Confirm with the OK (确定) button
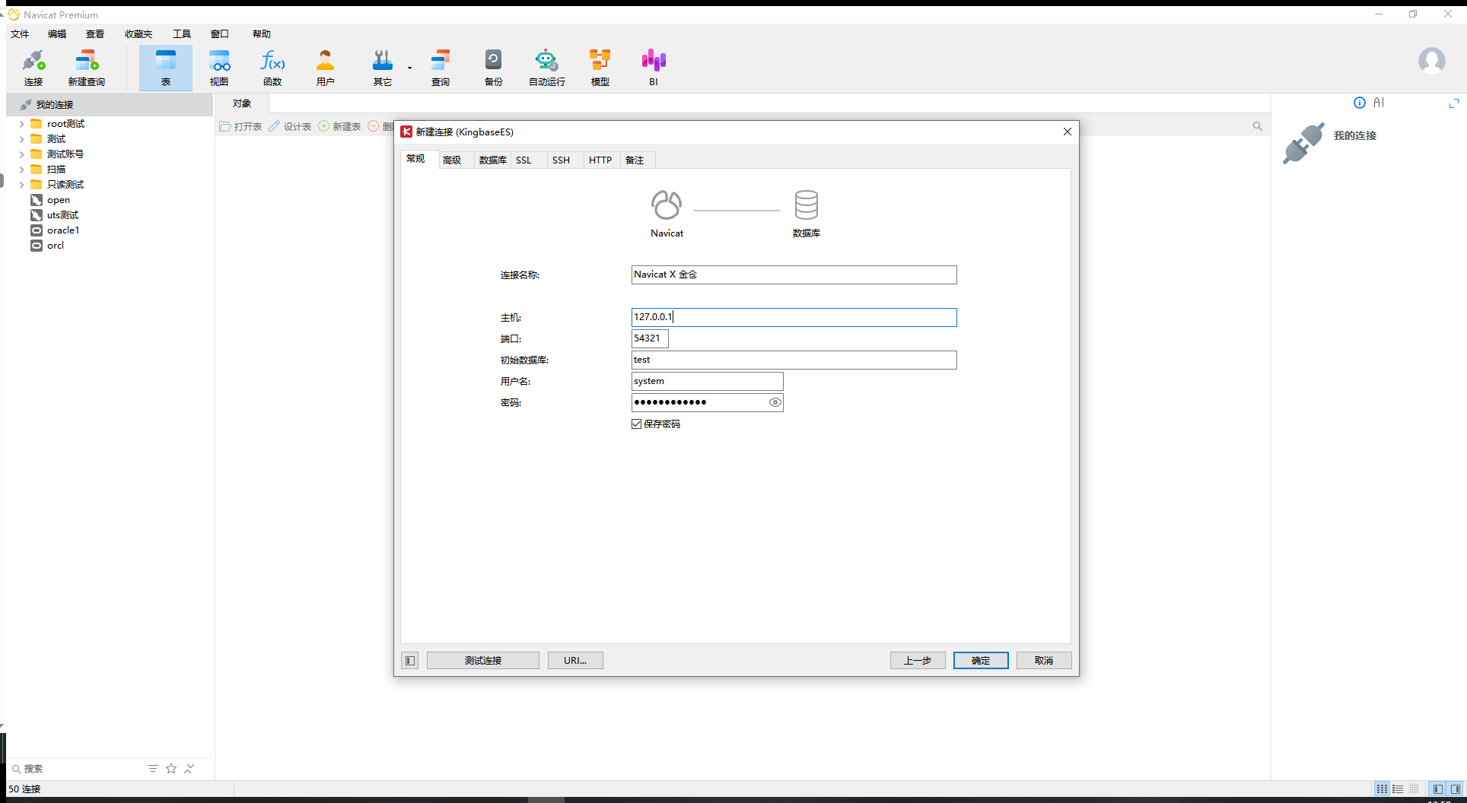The image size is (1467, 803). click(981, 661)
